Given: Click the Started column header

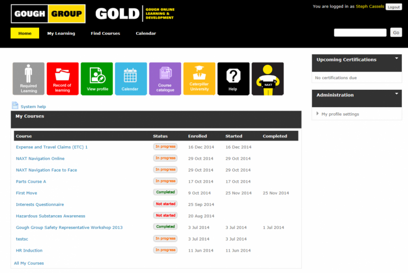Looking at the screenshot, I should [233, 136].
